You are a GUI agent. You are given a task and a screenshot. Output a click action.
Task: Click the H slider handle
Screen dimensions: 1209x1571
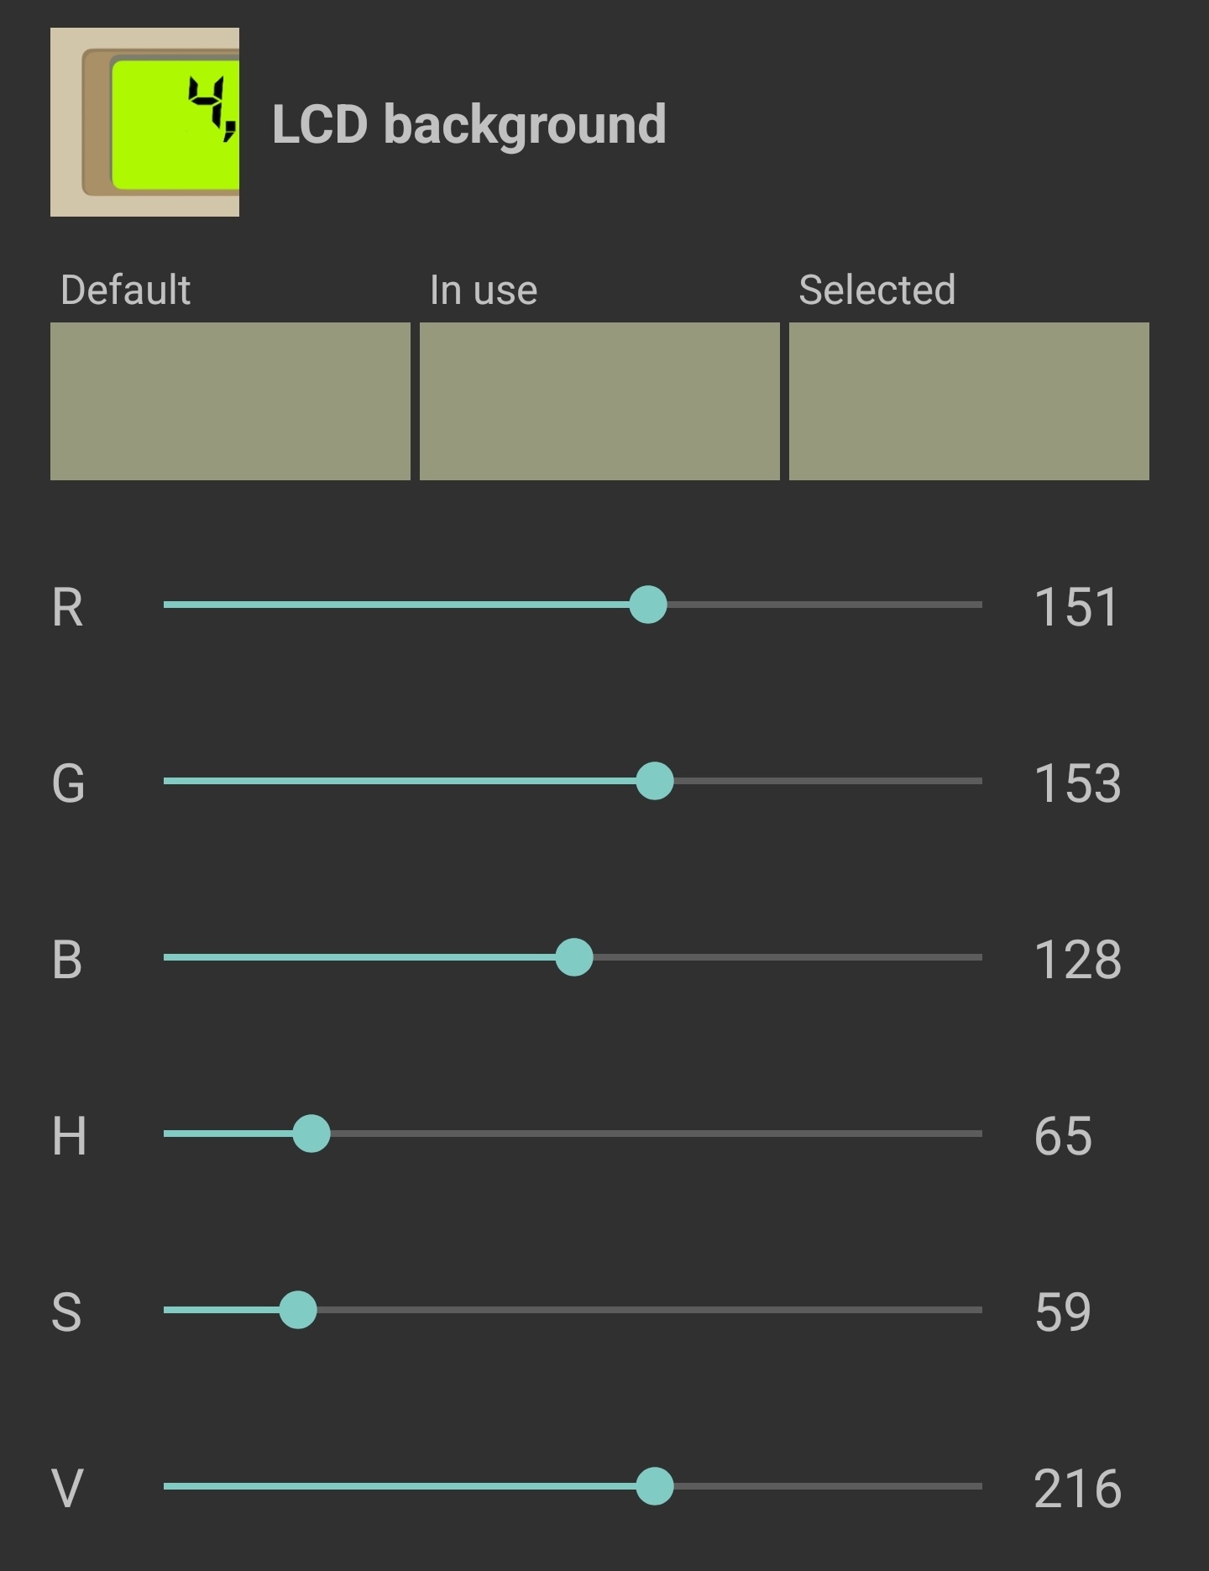311,1134
